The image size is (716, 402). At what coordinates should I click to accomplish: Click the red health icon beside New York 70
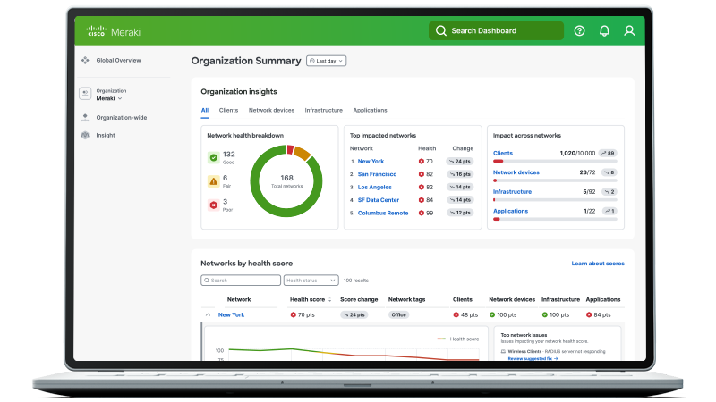[x=421, y=162]
